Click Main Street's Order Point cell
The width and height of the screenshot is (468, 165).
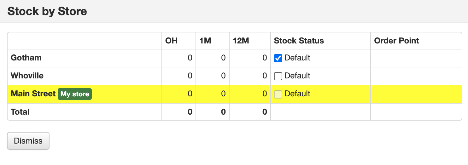pos(416,94)
